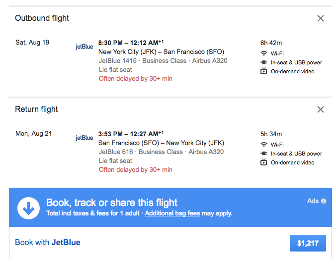Click the outbound On-demand video icon
Image resolution: width=336 pixels, height=259 pixels.
(x=263, y=71)
